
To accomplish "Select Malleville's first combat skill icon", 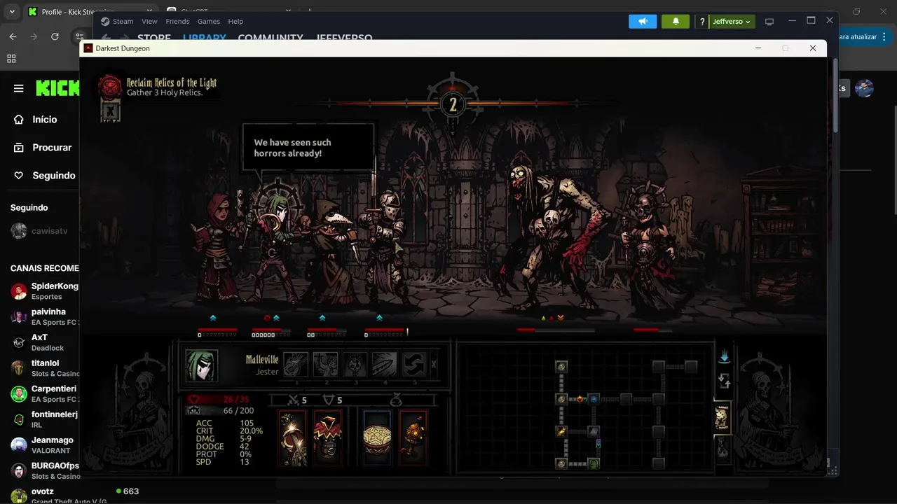I will [x=296, y=364].
